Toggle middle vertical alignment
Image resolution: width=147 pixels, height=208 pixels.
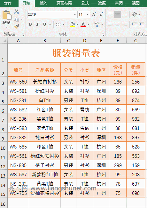click(x=118, y=14)
